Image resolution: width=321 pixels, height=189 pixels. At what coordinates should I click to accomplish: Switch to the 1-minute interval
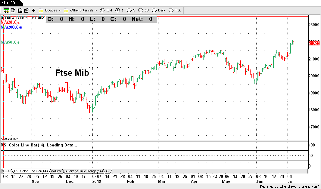(x=119, y=10)
